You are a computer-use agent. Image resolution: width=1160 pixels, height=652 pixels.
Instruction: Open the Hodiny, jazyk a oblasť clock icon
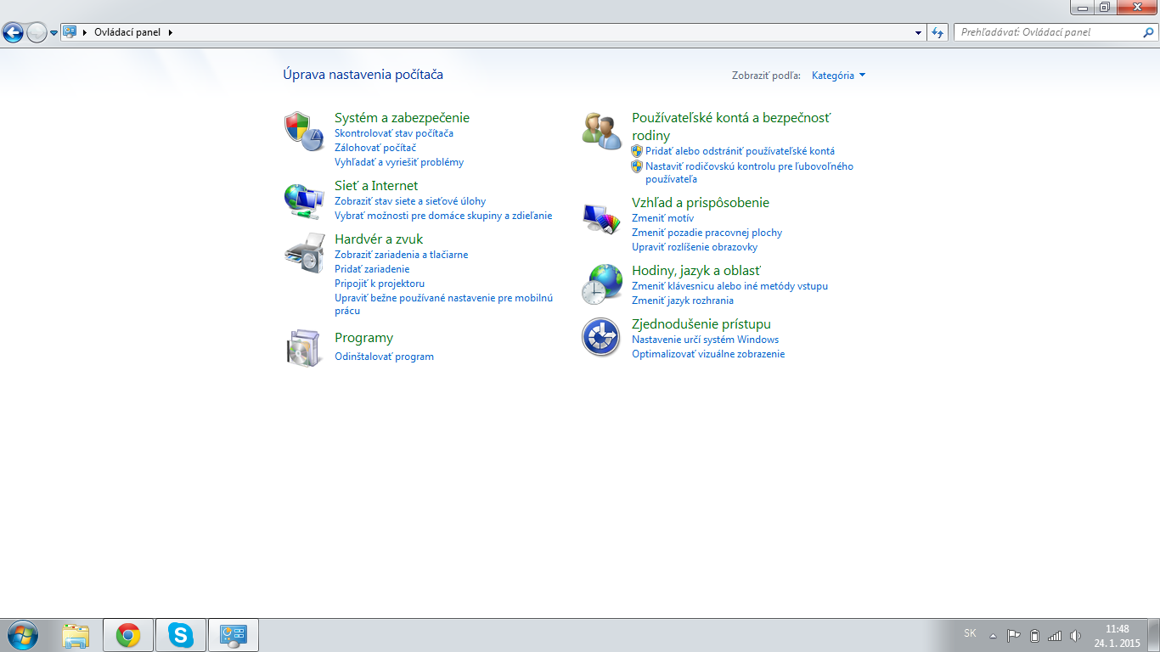(601, 284)
